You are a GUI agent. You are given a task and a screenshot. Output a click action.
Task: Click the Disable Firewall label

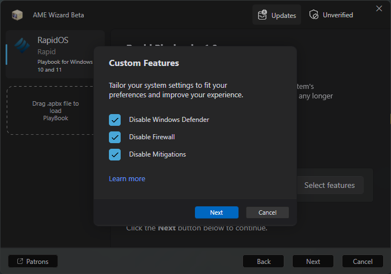pyautogui.click(x=152, y=137)
